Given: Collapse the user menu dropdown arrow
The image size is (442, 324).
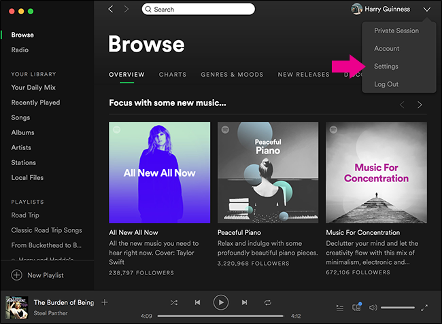Looking at the screenshot, I should [x=427, y=10].
